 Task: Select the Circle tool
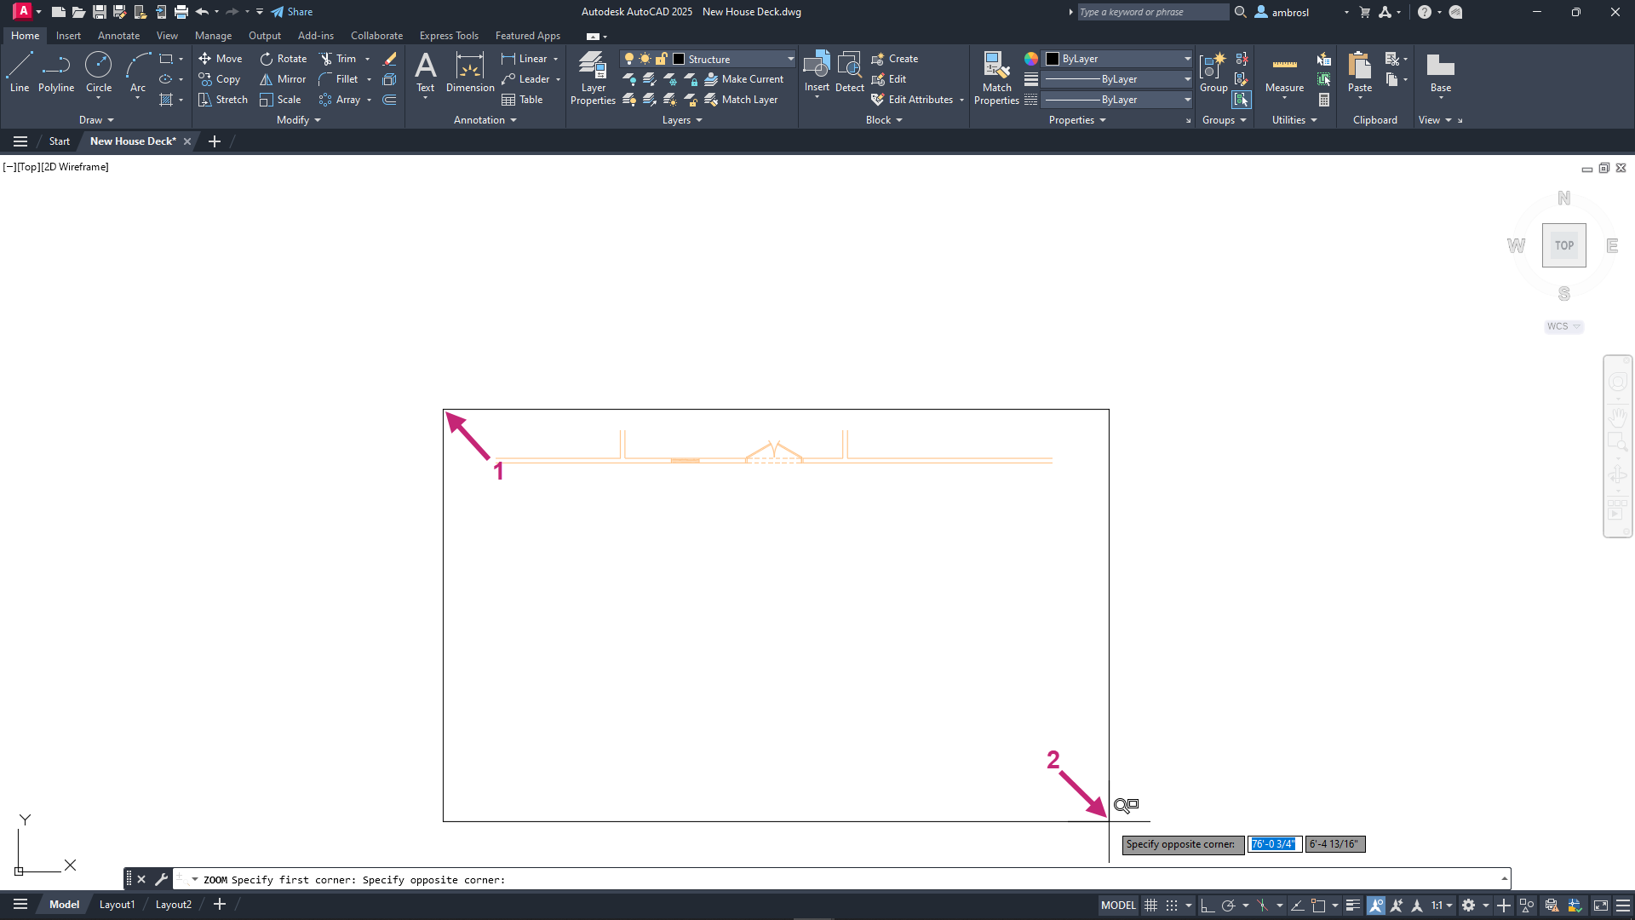(99, 72)
